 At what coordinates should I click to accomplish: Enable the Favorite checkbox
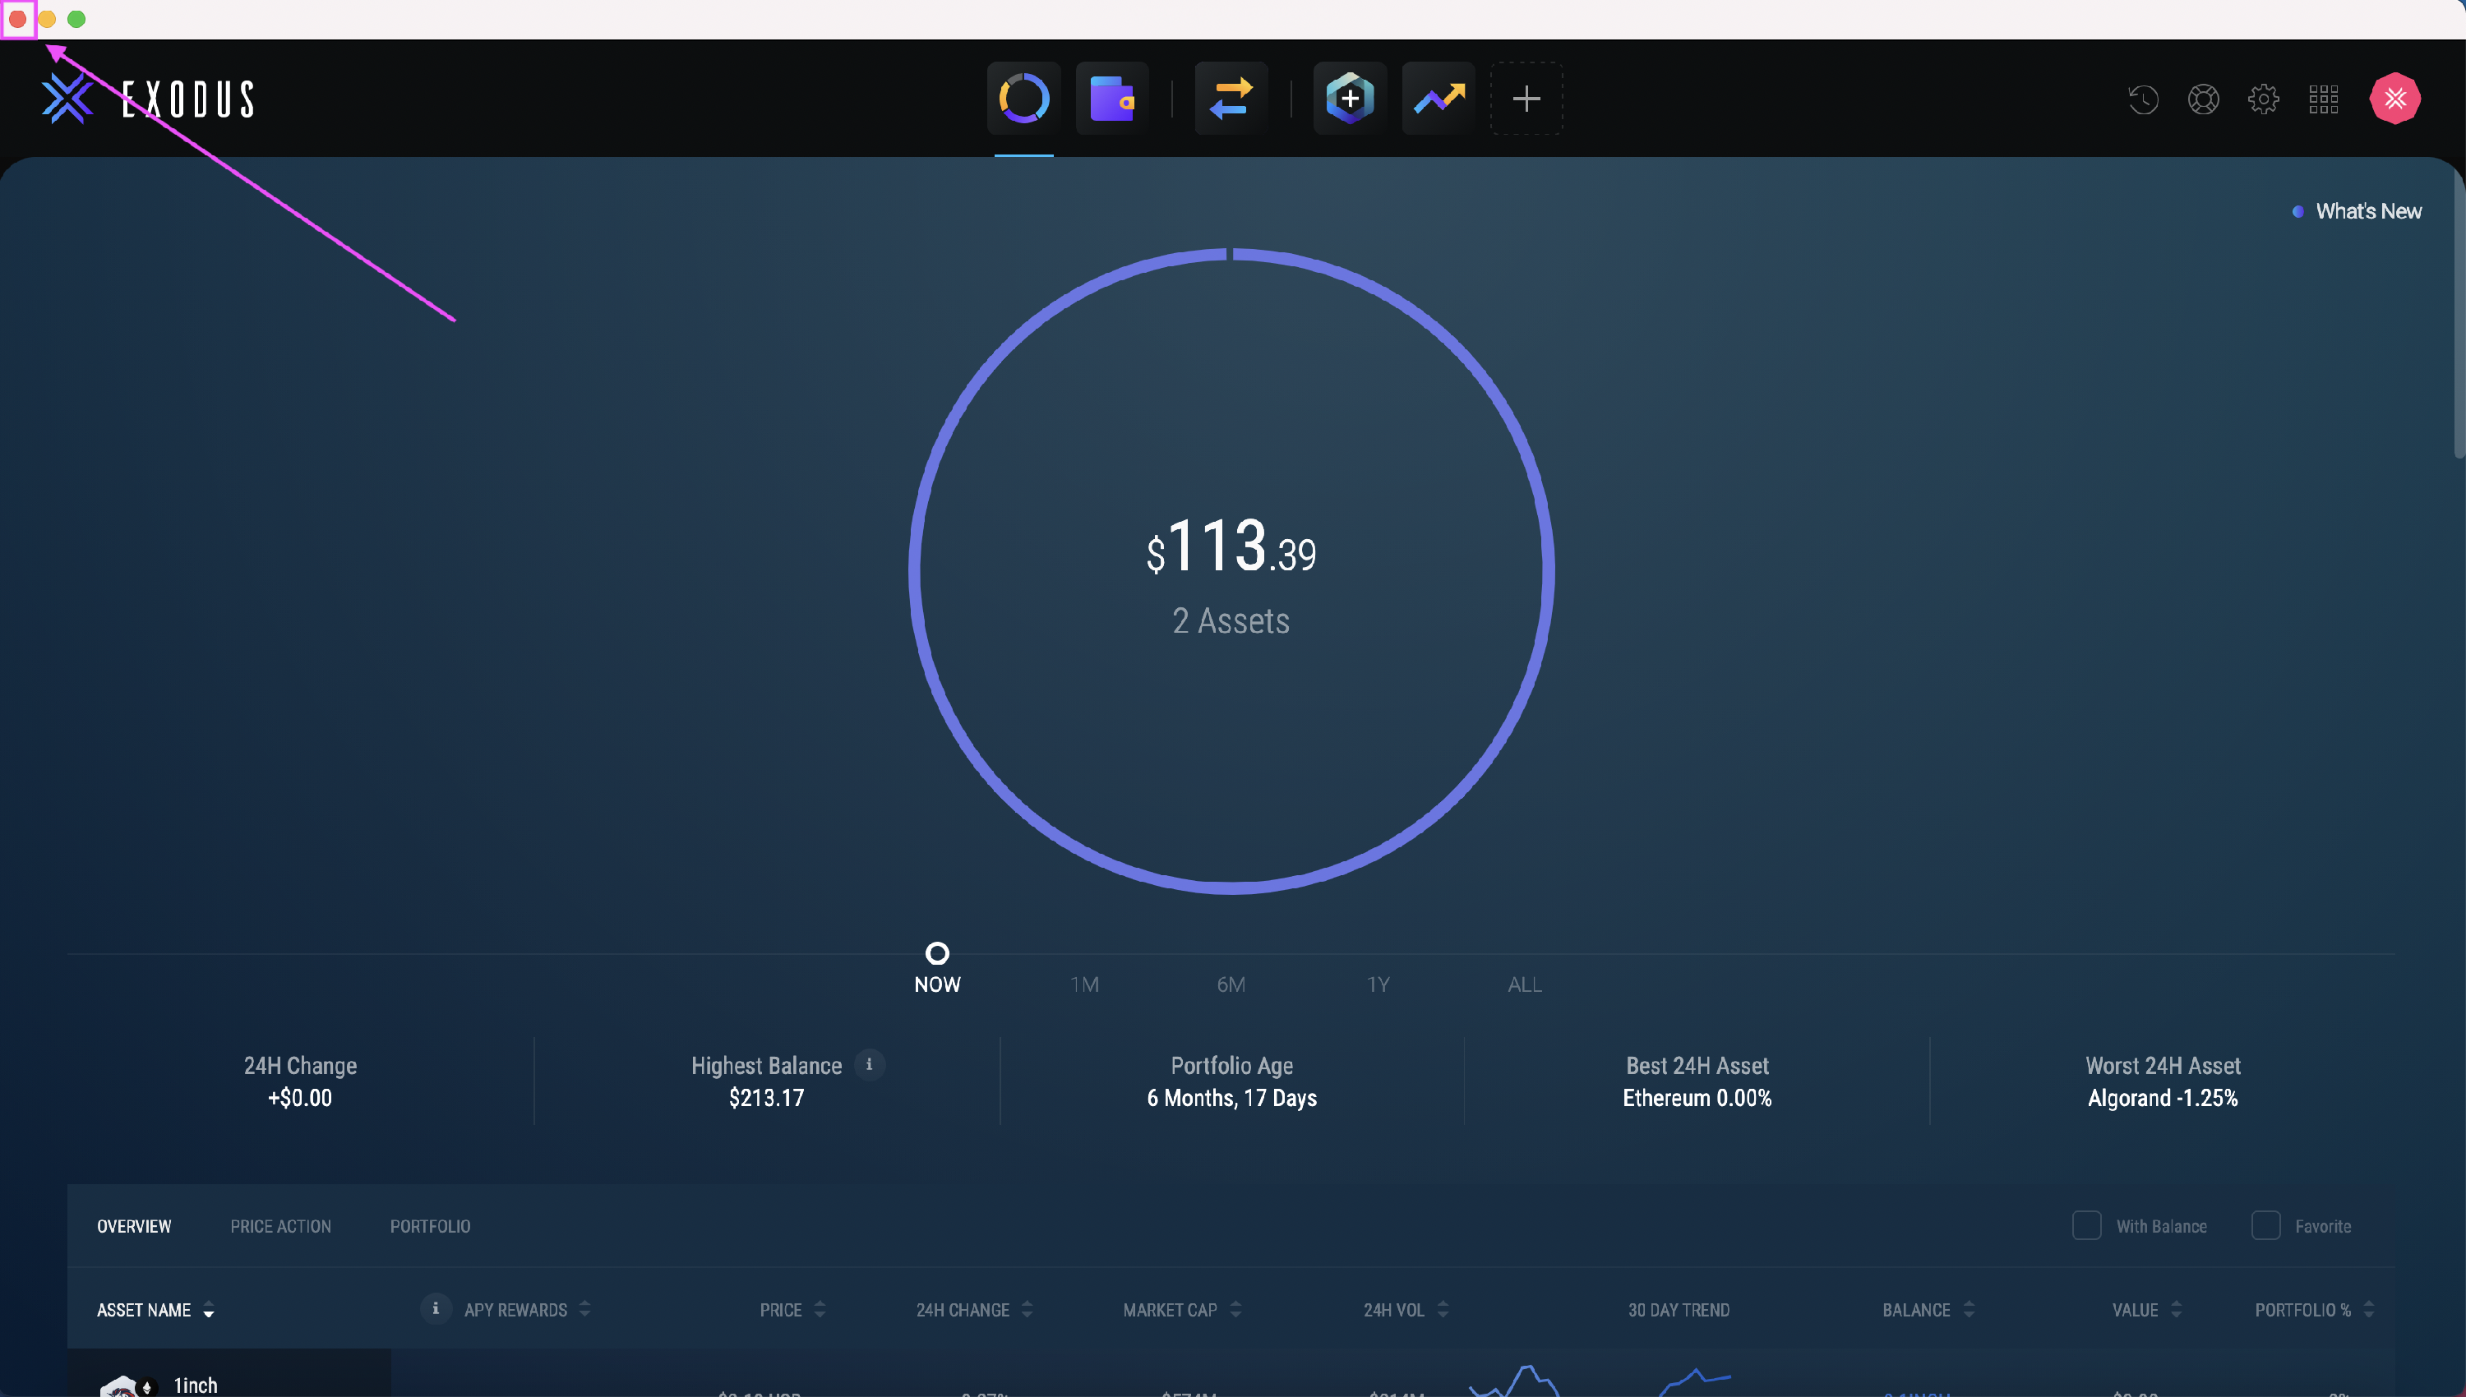point(2265,1225)
